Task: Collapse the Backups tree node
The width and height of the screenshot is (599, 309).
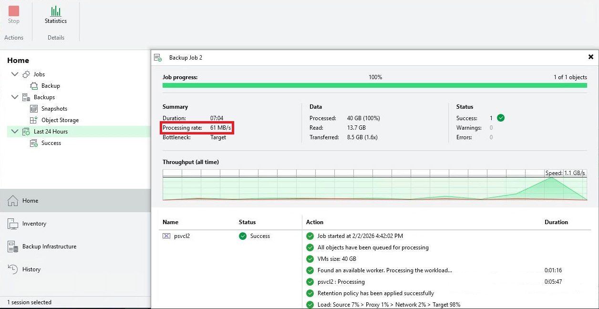Action: pyautogui.click(x=15, y=97)
